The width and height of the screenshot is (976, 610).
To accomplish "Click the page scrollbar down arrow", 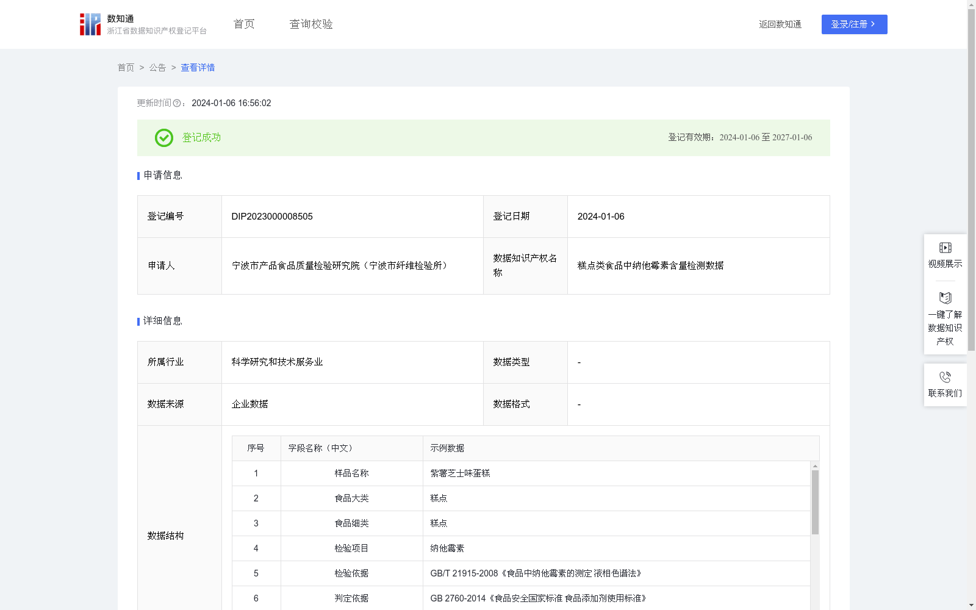I will (971, 605).
